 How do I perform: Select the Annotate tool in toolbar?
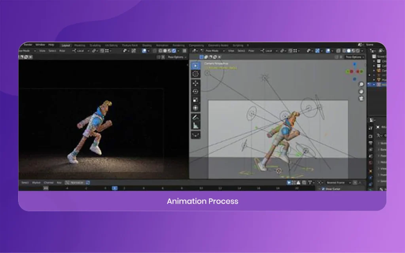[x=195, y=117]
